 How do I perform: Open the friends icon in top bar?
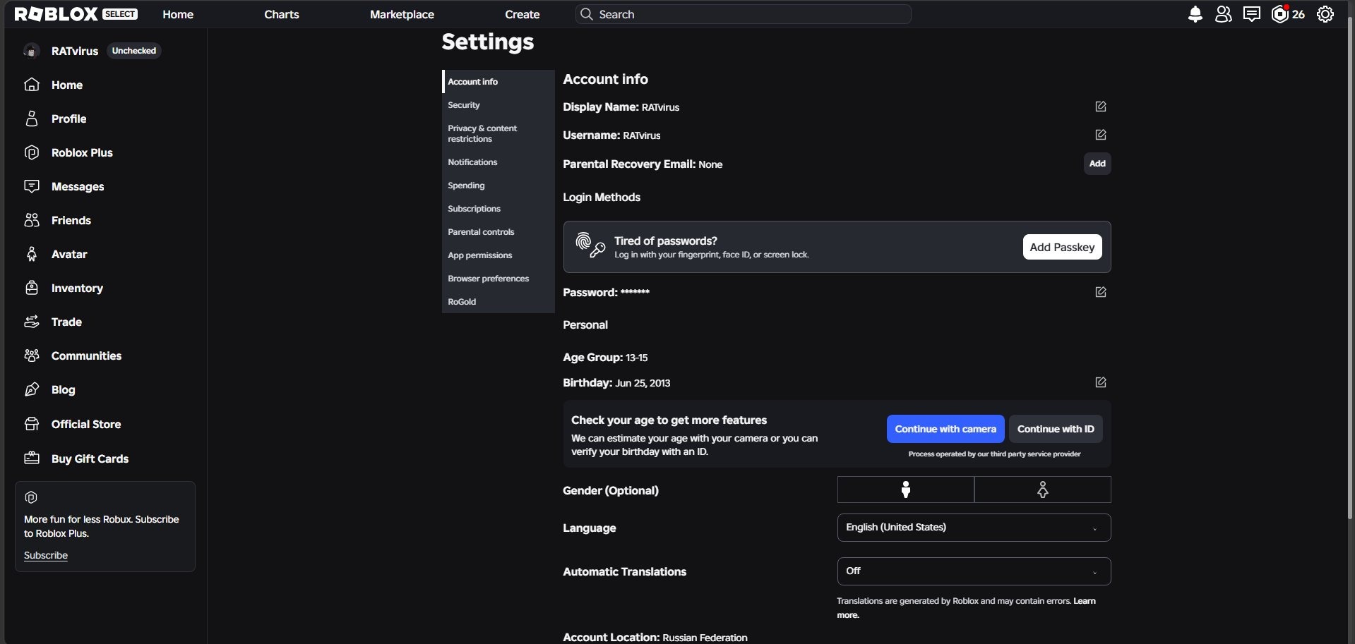pos(1223,14)
